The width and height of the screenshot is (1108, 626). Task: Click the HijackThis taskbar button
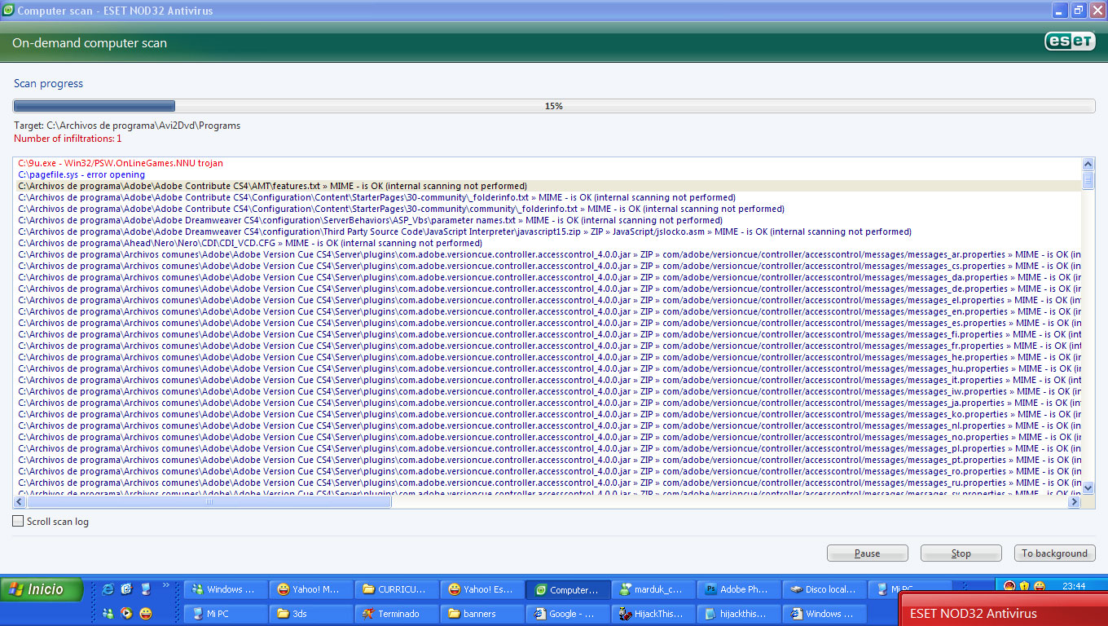click(653, 614)
